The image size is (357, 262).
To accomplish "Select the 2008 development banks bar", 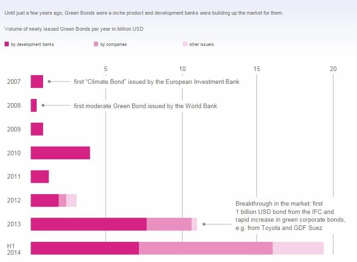I will (34, 105).
